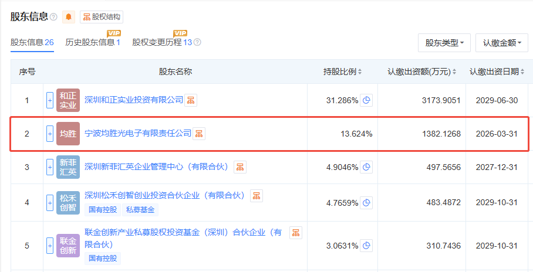Viewport: 533px width, 272px height.
Task: Click the 联金创新 logo thumbnail
Action: pos(68,246)
